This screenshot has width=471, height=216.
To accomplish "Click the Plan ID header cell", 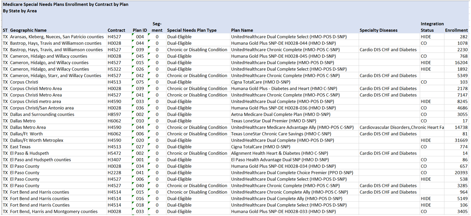I will [x=140, y=30].
